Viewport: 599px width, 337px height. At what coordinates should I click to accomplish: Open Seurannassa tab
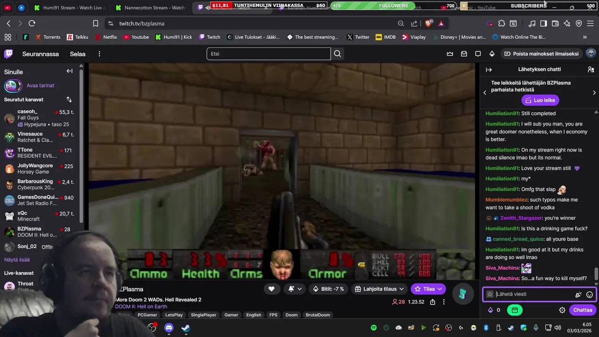click(41, 54)
